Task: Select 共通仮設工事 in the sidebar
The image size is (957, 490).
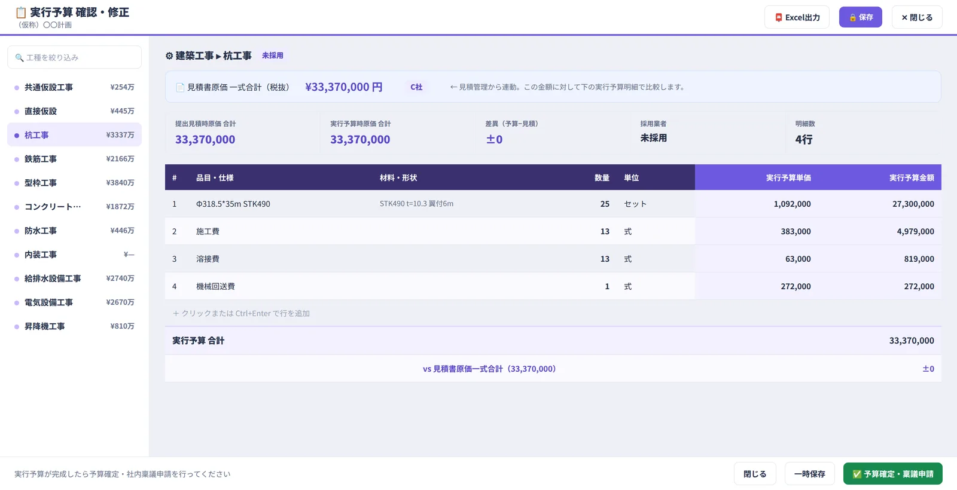Action: 74,87
